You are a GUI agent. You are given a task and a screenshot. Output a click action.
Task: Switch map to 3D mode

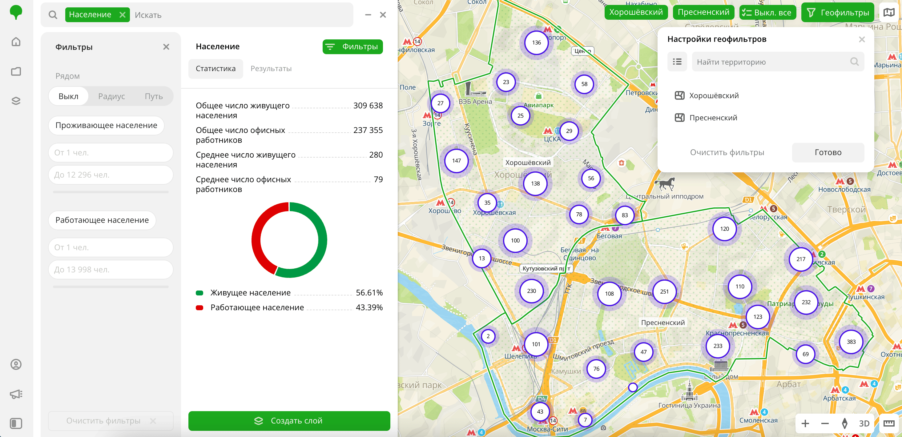864,423
